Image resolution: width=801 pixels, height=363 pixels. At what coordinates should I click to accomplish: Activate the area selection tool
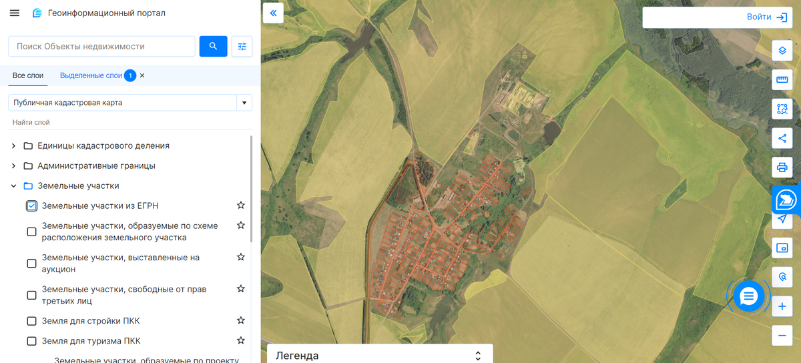click(x=783, y=109)
